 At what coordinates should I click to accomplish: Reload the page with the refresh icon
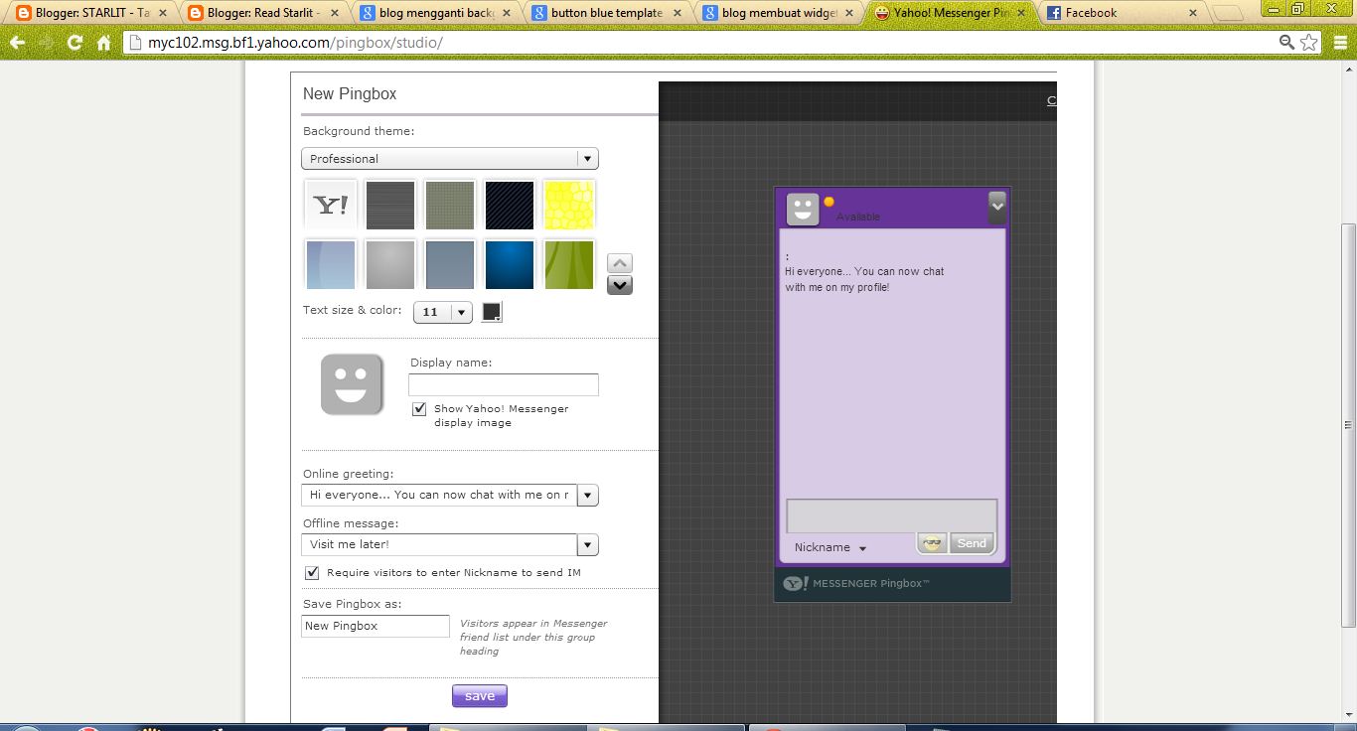(x=75, y=43)
